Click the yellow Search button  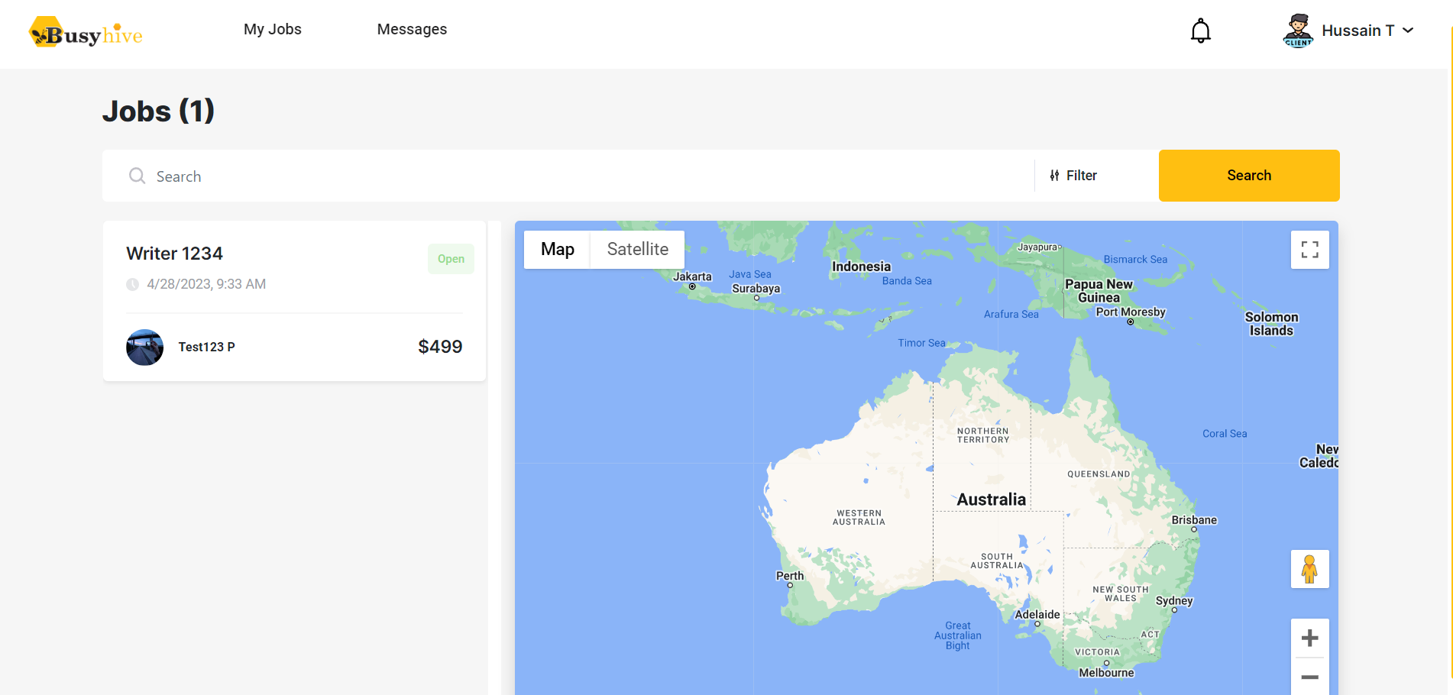pos(1249,176)
